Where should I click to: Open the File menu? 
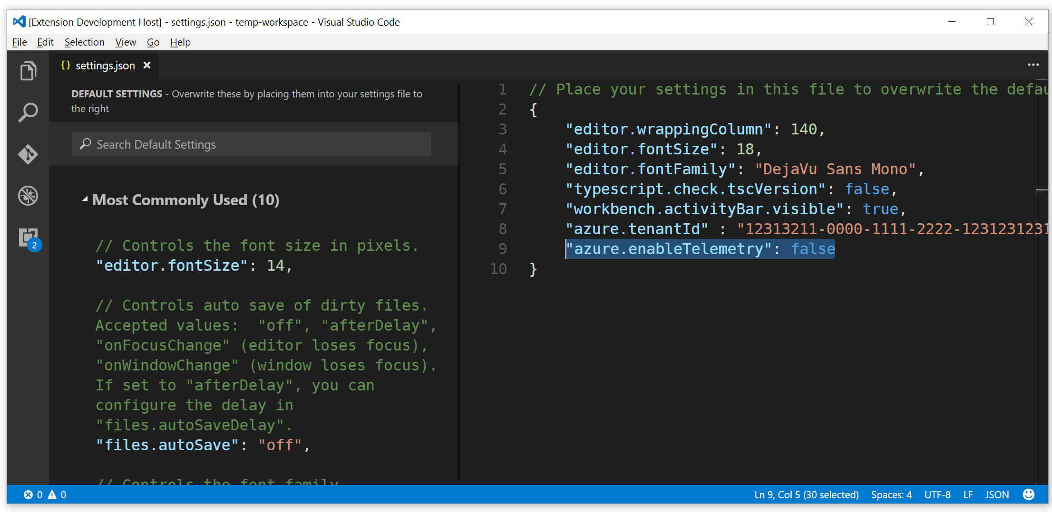point(19,42)
